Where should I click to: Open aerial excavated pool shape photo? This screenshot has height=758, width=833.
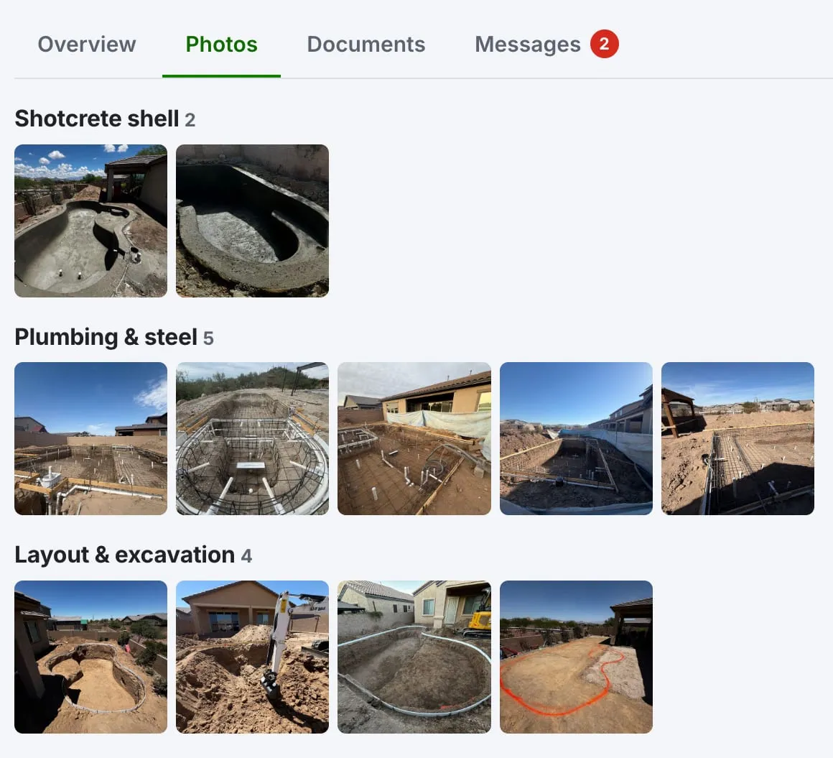click(x=91, y=657)
